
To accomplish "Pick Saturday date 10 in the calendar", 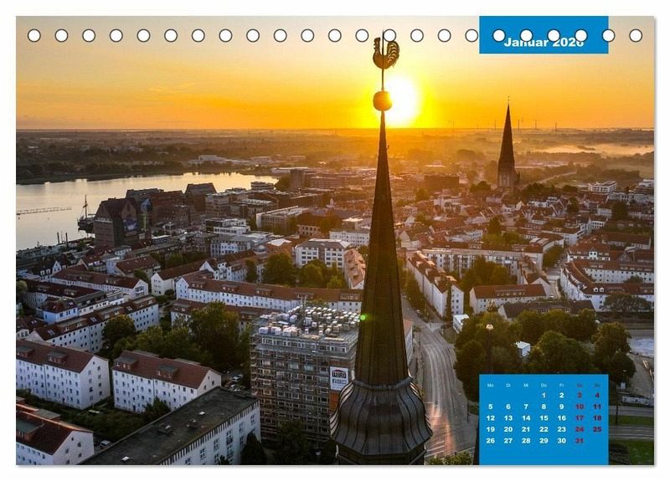I will [580, 407].
